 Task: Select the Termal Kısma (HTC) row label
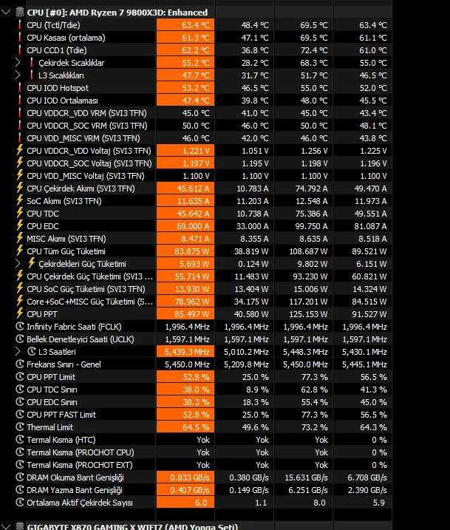click(61, 440)
